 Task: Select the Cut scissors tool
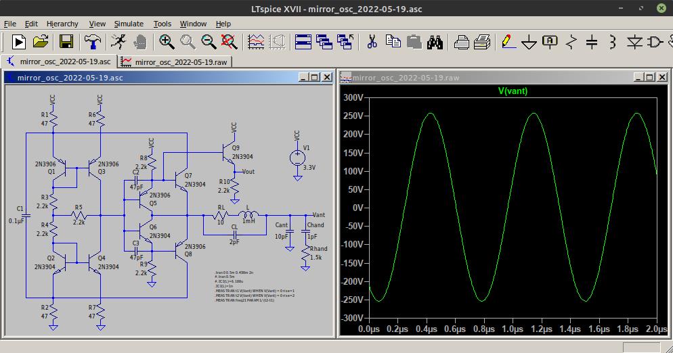point(372,42)
